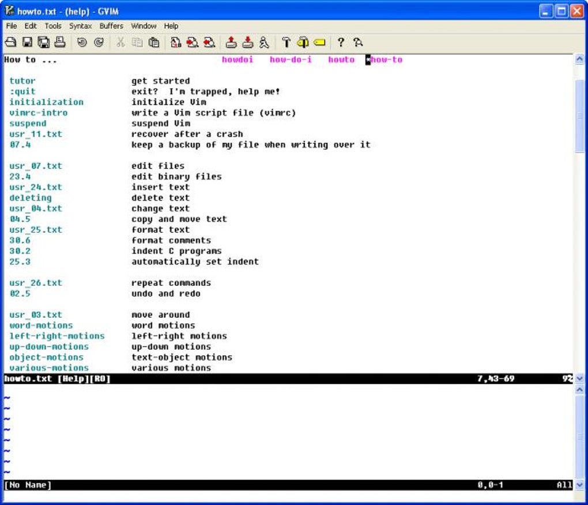Open the Help menu
This screenshot has height=505, width=588.
pyautogui.click(x=171, y=26)
